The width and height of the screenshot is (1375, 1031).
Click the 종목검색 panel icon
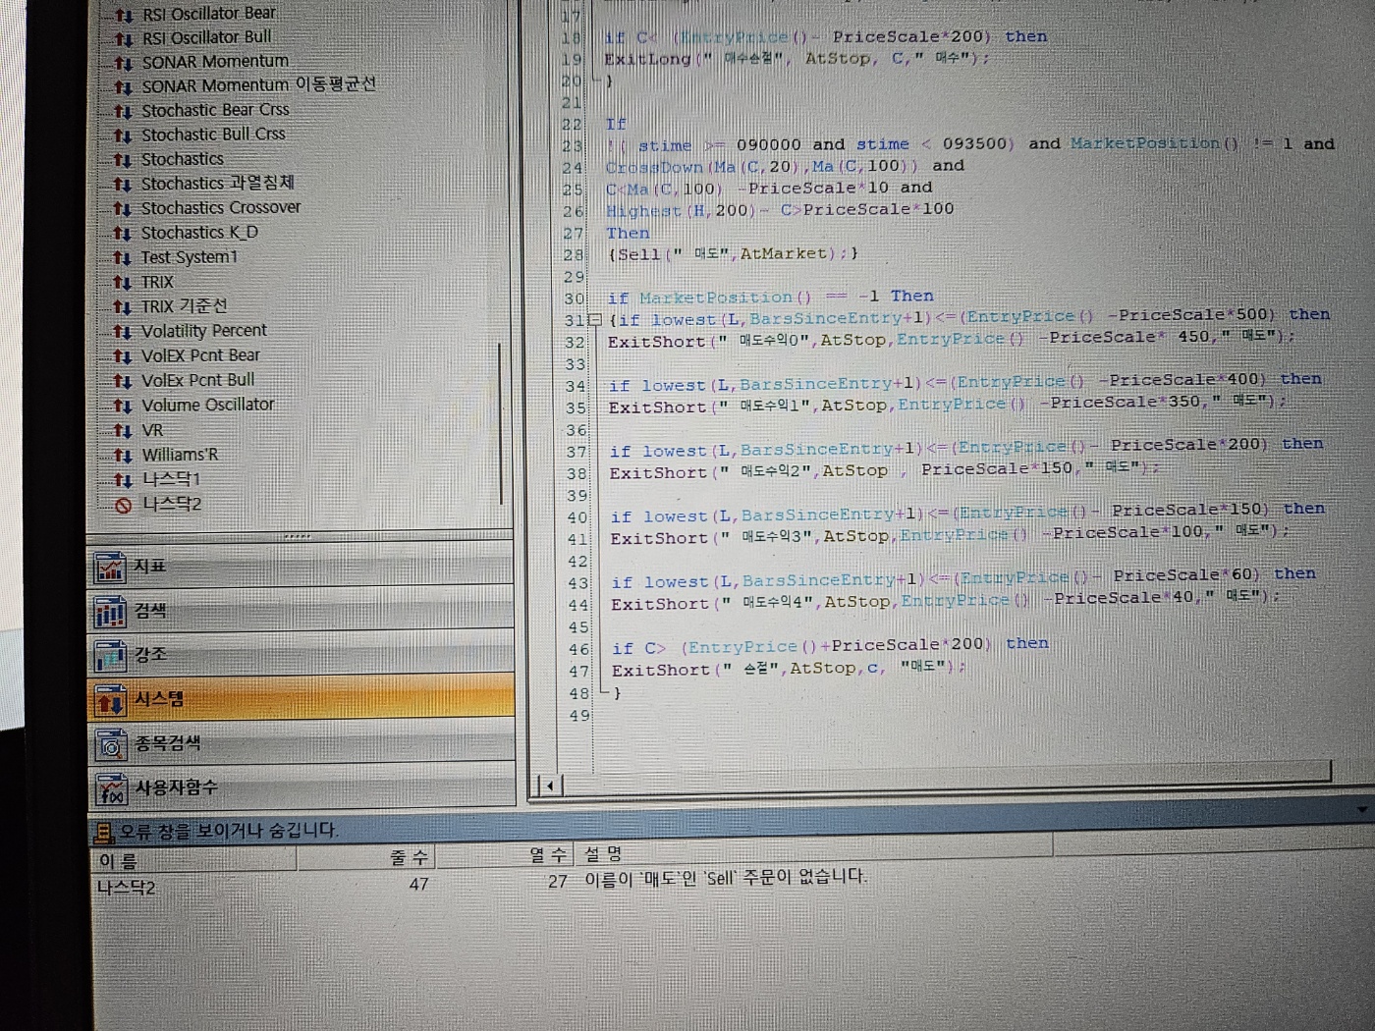pyautogui.click(x=110, y=745)
